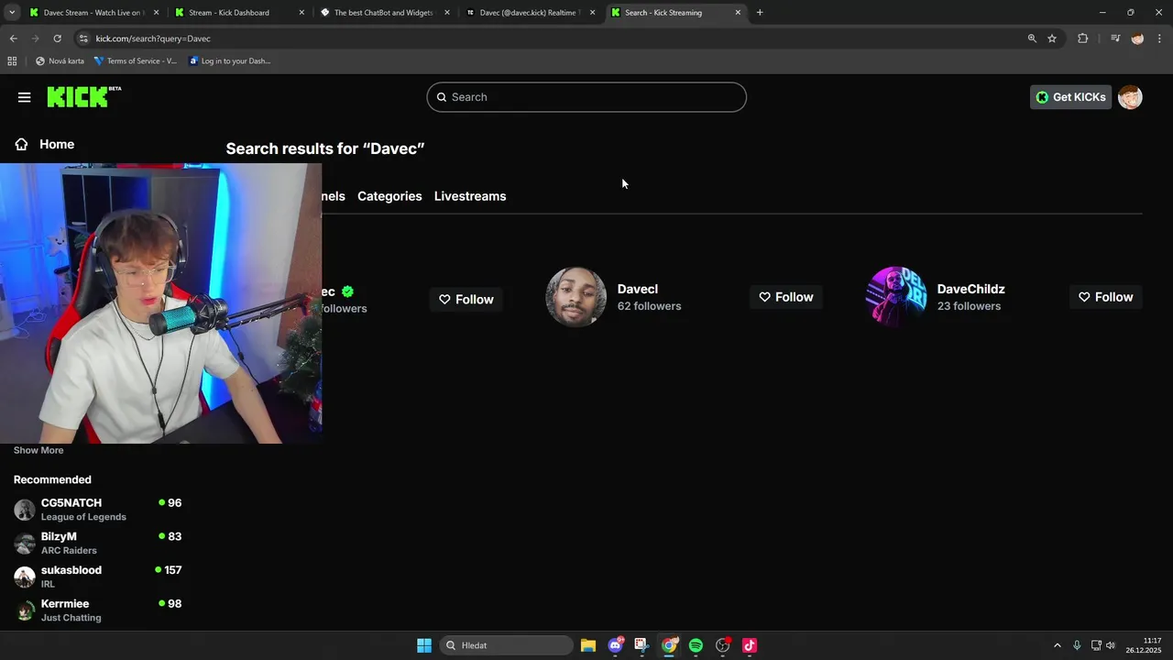
Task: Open the Home link in sidebar
Action: [57, 144]
